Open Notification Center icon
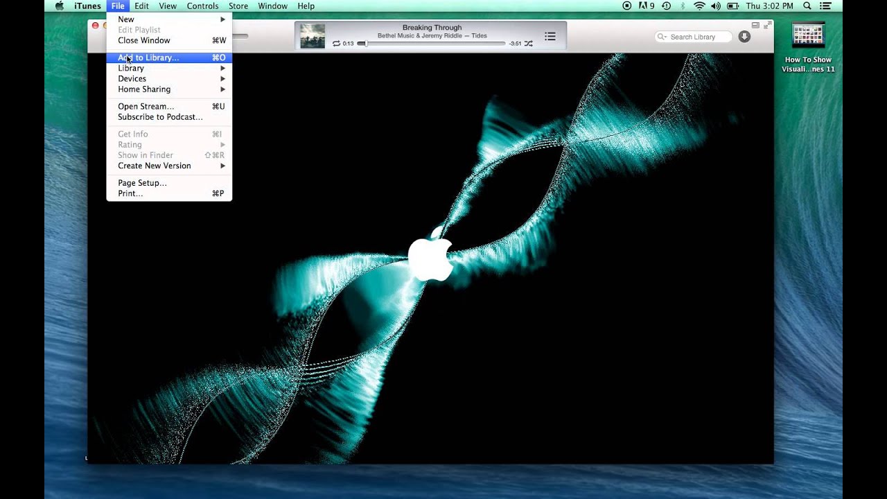887x499 pixels. (x=826, y=6)
